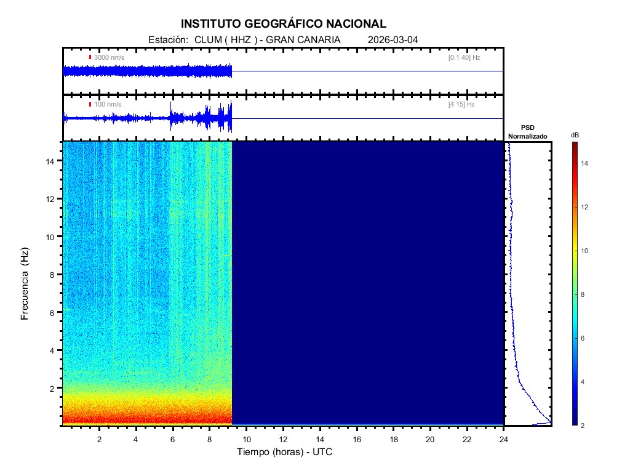
Task: Click the red low-frequency band in the spectrogram
Action: (148, 418)
